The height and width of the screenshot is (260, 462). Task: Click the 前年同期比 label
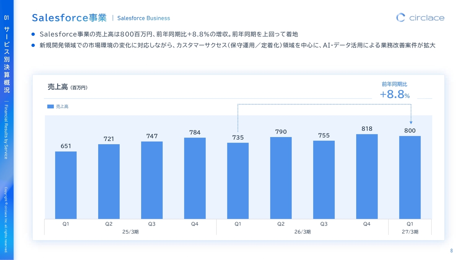pyautogui.click(x=395, y=84)
